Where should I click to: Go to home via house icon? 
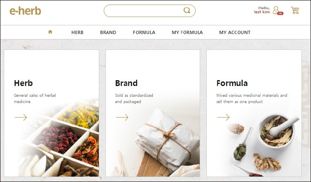coord(50,32)
